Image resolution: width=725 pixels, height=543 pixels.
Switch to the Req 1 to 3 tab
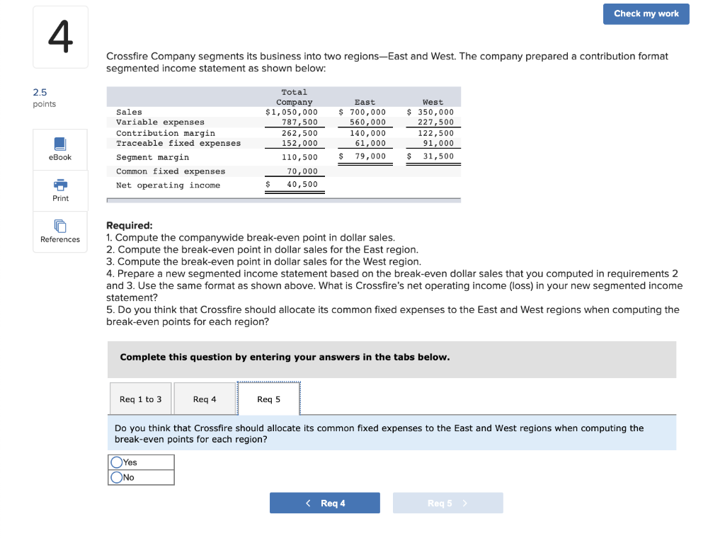140,399
